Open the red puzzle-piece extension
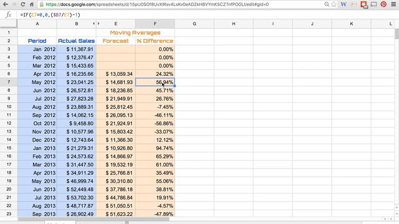Image resolution: width=399 pixels, height=224 pixels. [364, 4]
